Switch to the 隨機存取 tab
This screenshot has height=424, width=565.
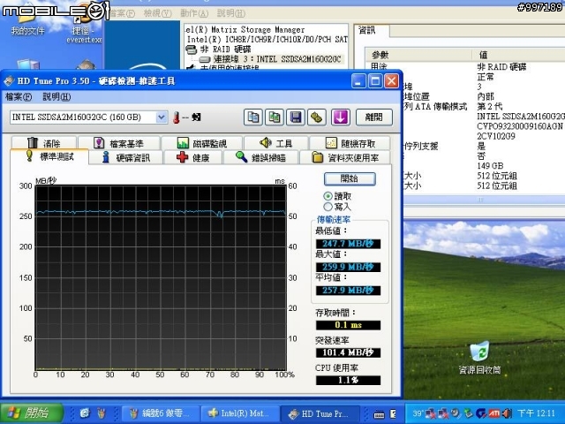click(x=350, y=143)
